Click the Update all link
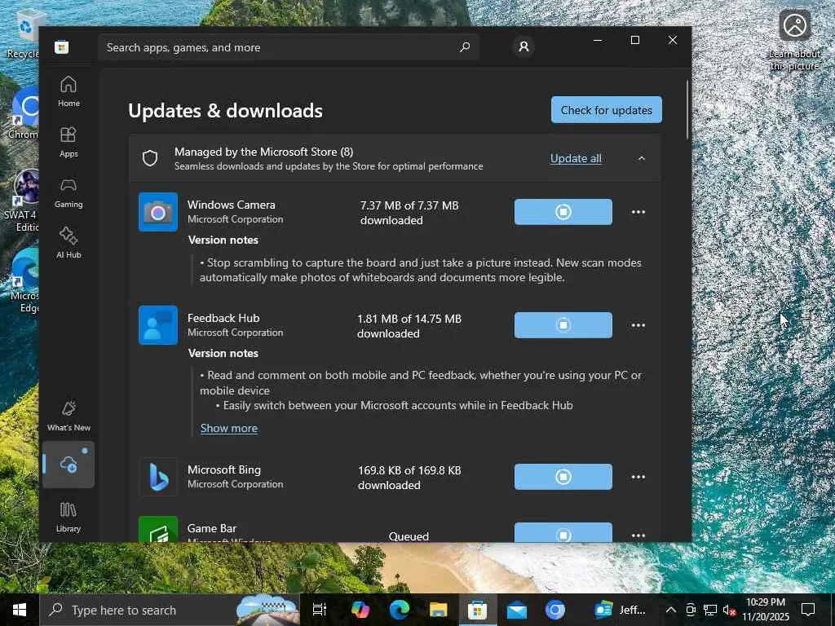 tap(576, 159)
